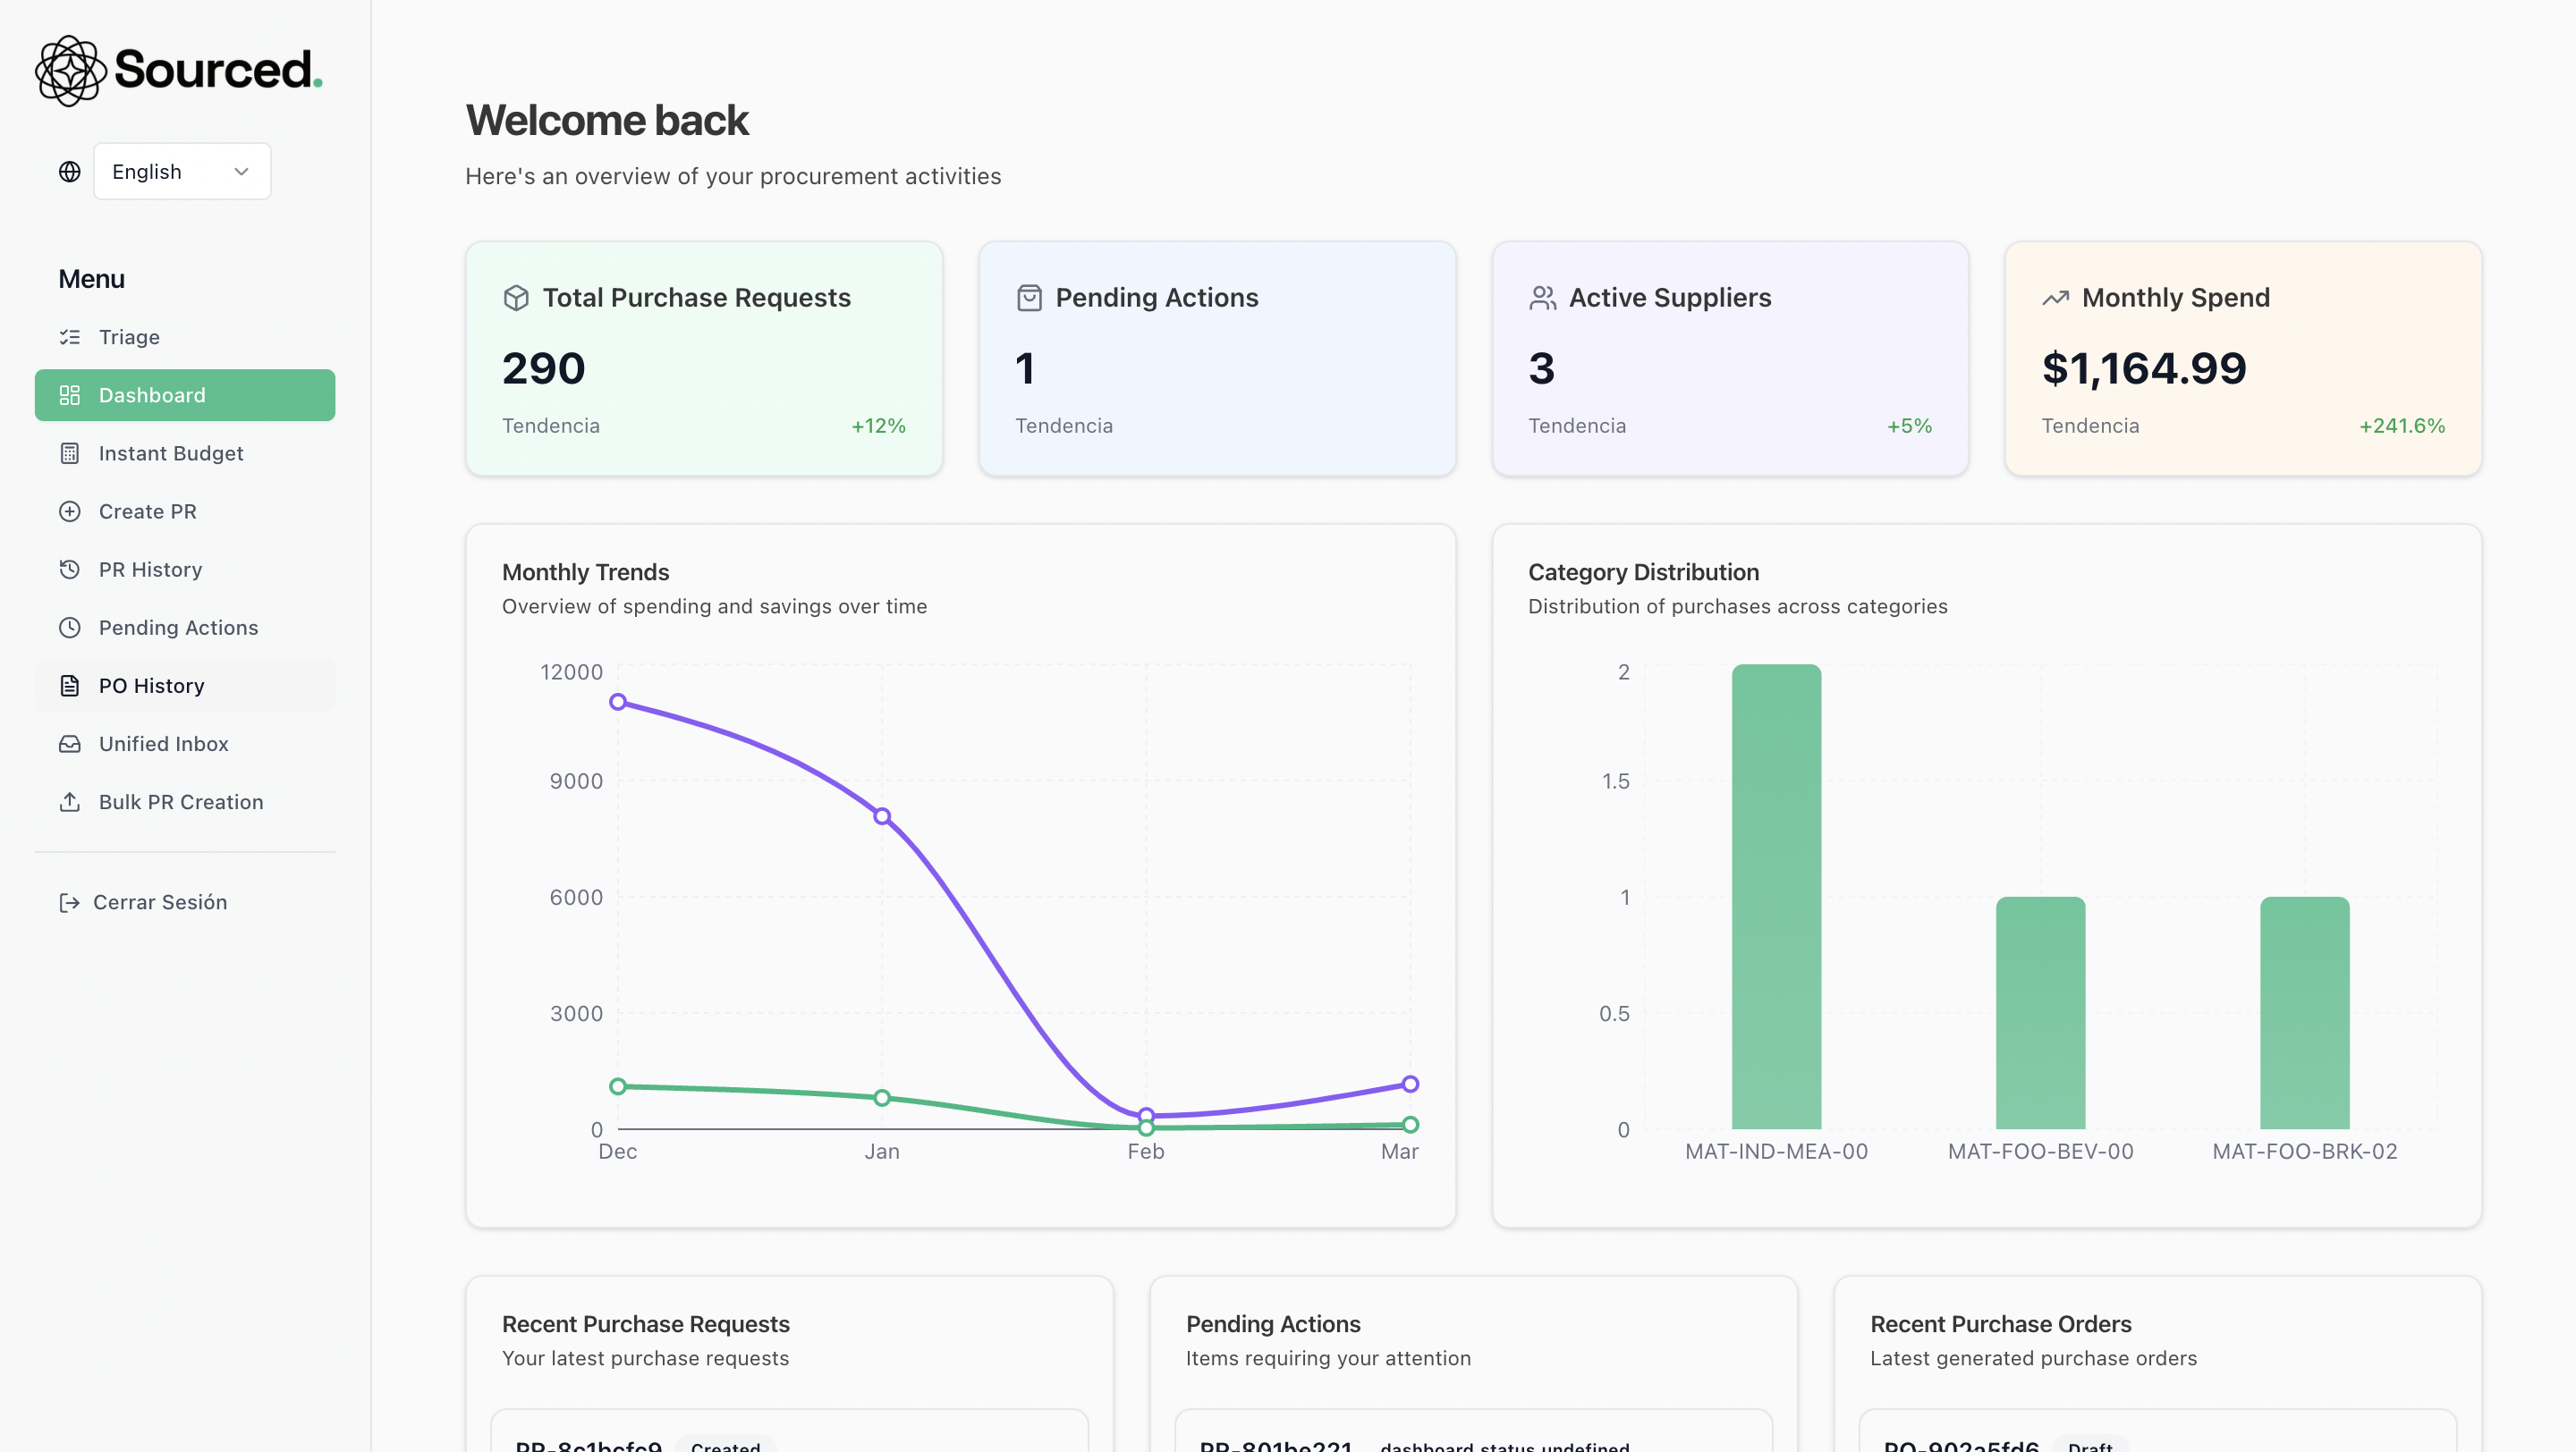
Task: Click the Active Suppliers card
Action: (x=1729, y=358)
